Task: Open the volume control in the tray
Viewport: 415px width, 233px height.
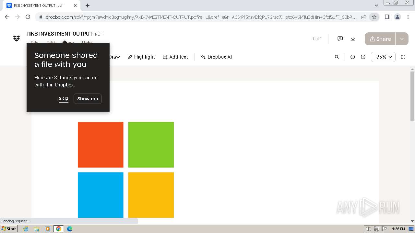Action: 369,229
